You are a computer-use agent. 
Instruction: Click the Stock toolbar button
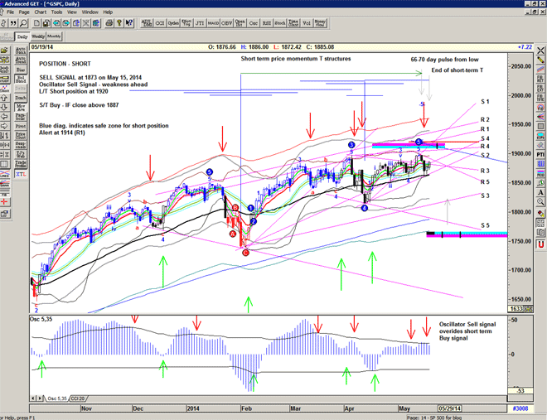[x=280, y=25]
